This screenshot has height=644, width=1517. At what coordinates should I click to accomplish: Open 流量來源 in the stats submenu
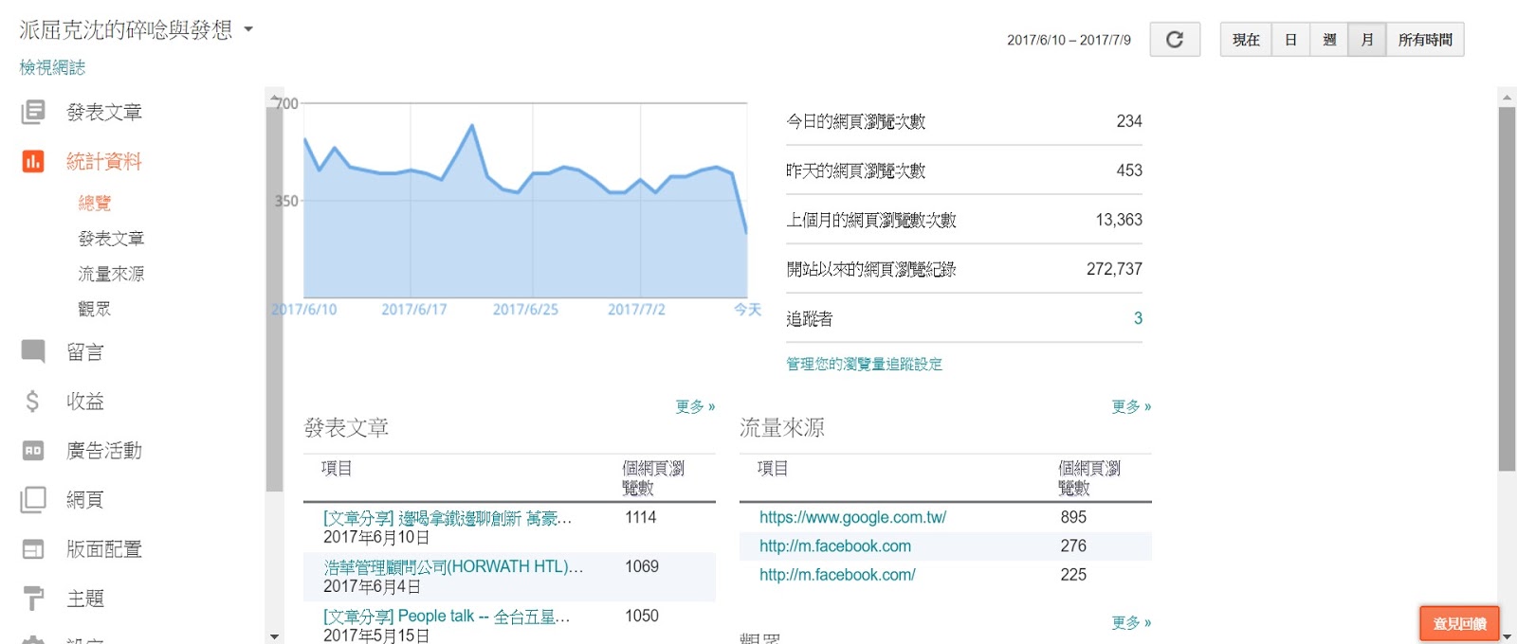coord(111,274)
